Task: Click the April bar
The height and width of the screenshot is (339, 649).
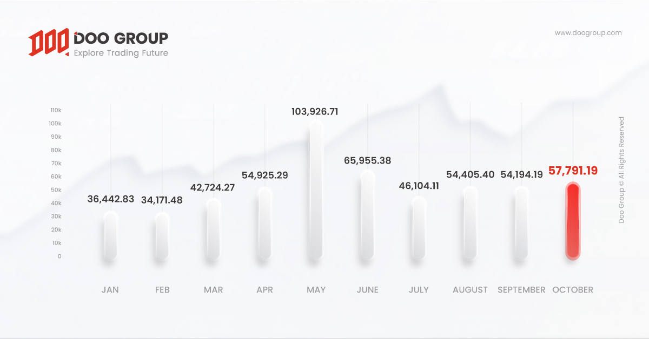Action: 264,223
